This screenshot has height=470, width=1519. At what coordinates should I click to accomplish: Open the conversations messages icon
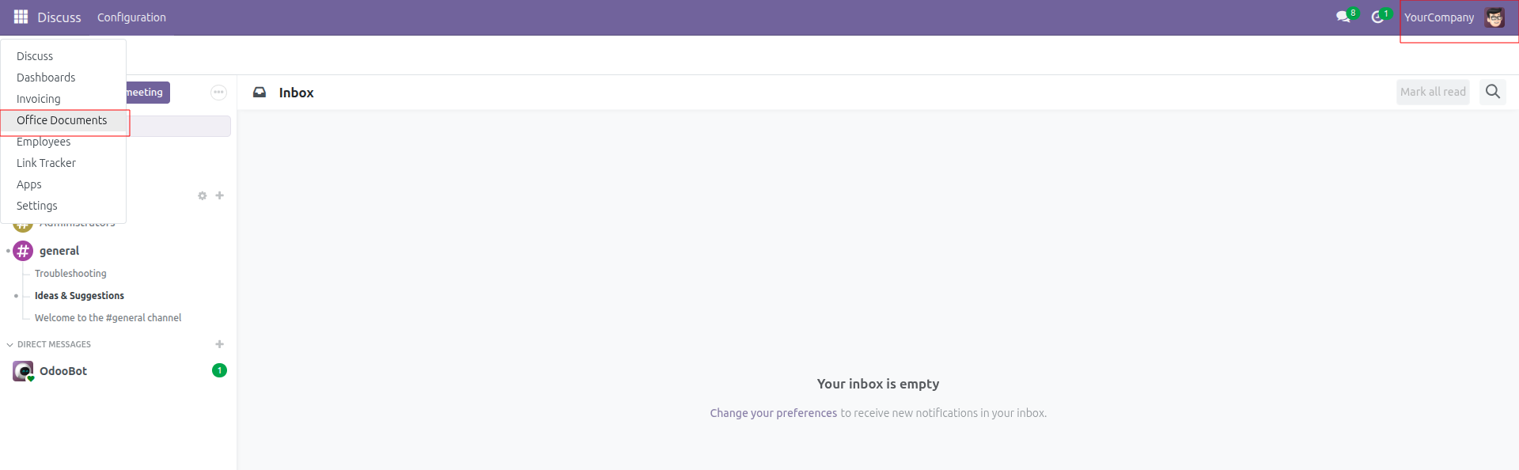(1343, 17)
